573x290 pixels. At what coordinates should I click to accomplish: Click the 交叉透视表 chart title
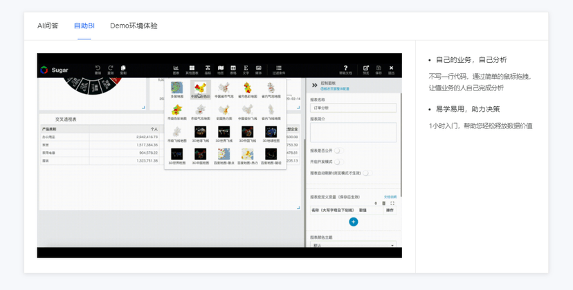[66, 119]
